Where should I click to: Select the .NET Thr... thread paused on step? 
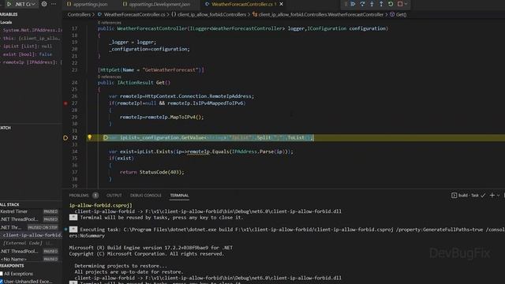click(32, 227)
